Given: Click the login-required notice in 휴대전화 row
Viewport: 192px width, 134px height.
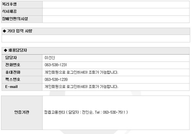Looking at the screenshot, I should click(x=81, y=72).
